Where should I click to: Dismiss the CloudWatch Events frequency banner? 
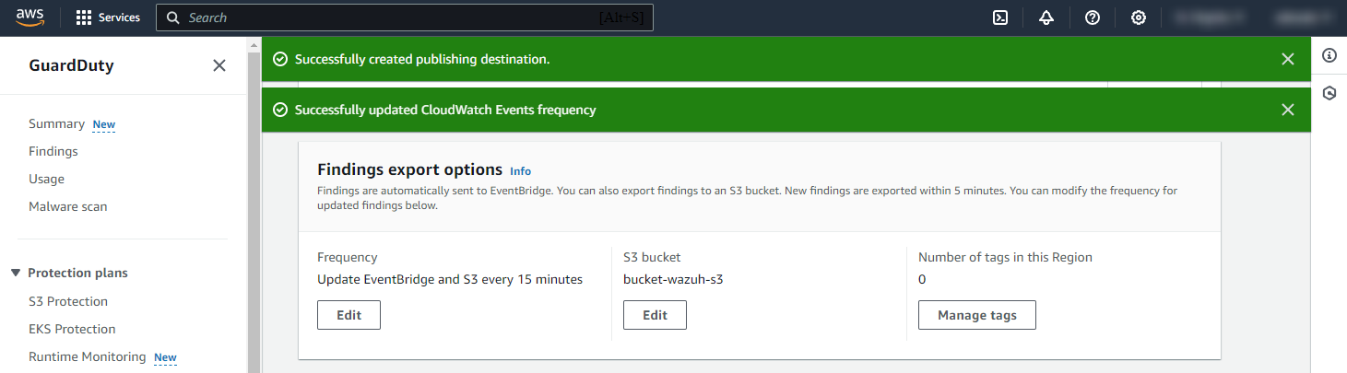tap(1288, 110)
